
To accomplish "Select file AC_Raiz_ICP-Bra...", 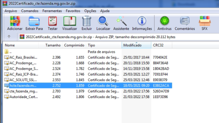I will [x=24, y=74].
